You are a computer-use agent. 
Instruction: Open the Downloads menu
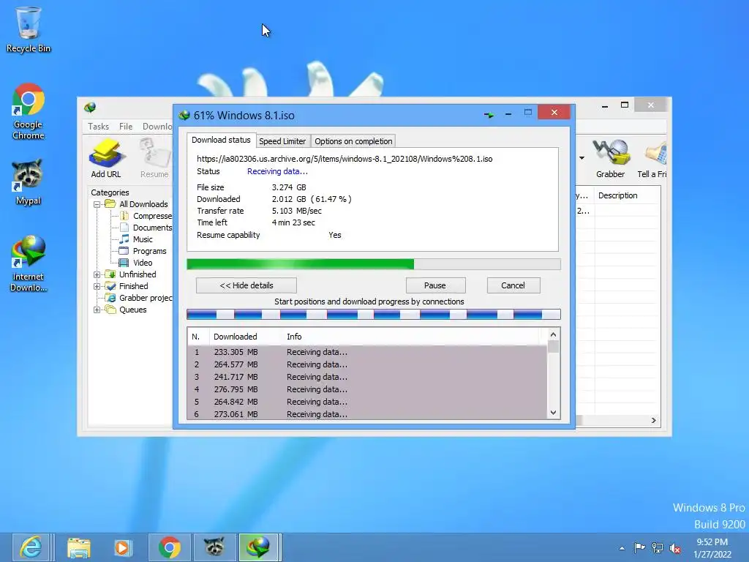(x=157, y=126)
